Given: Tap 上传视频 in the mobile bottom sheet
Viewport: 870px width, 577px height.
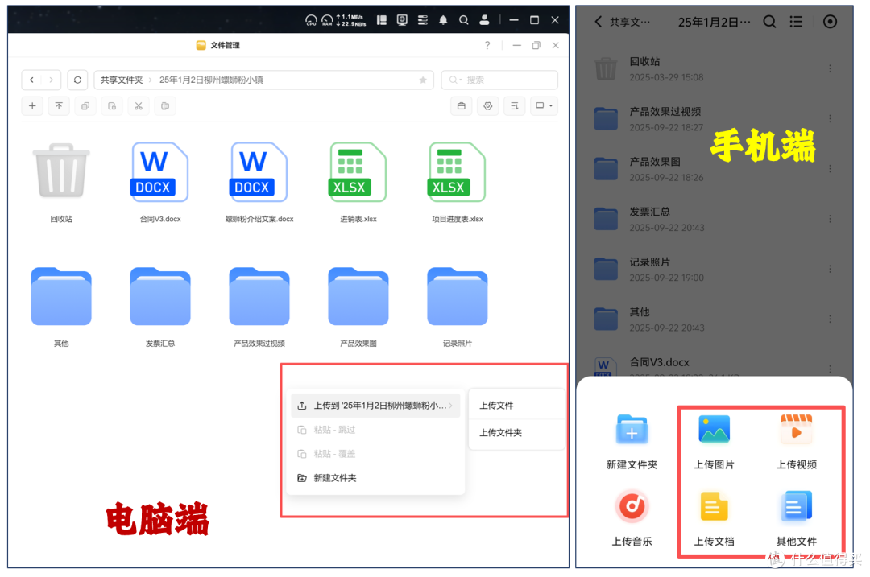Looking at the screenshot, I should [796, 442].
